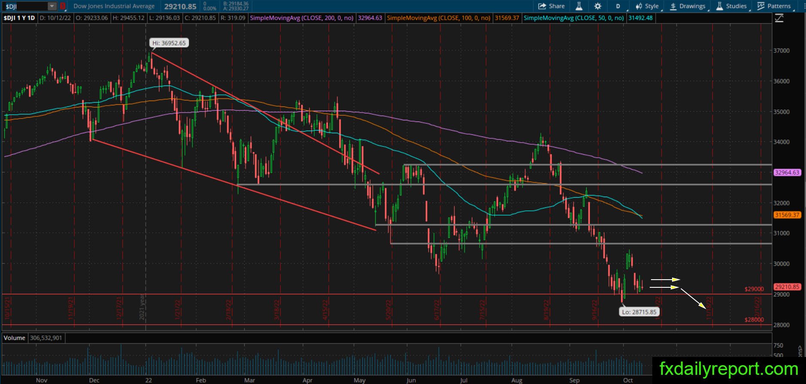Click the Share button
Screen dimensions: 806x384
pyautogui.click(x=551, y=6)
